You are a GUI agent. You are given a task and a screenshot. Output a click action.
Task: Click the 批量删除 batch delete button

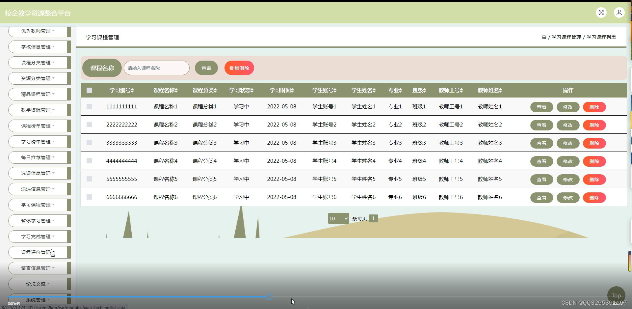[239, 68]
